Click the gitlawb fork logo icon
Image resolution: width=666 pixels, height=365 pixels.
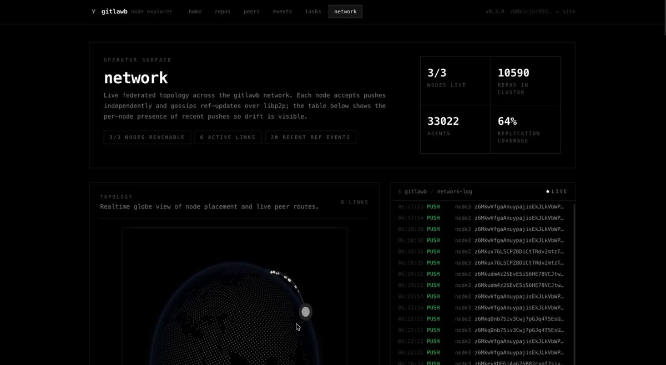tap(93, 12)
